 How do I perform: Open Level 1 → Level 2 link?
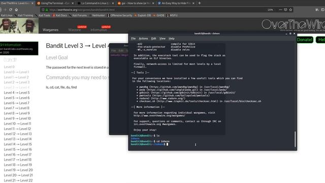click(16, 77)
